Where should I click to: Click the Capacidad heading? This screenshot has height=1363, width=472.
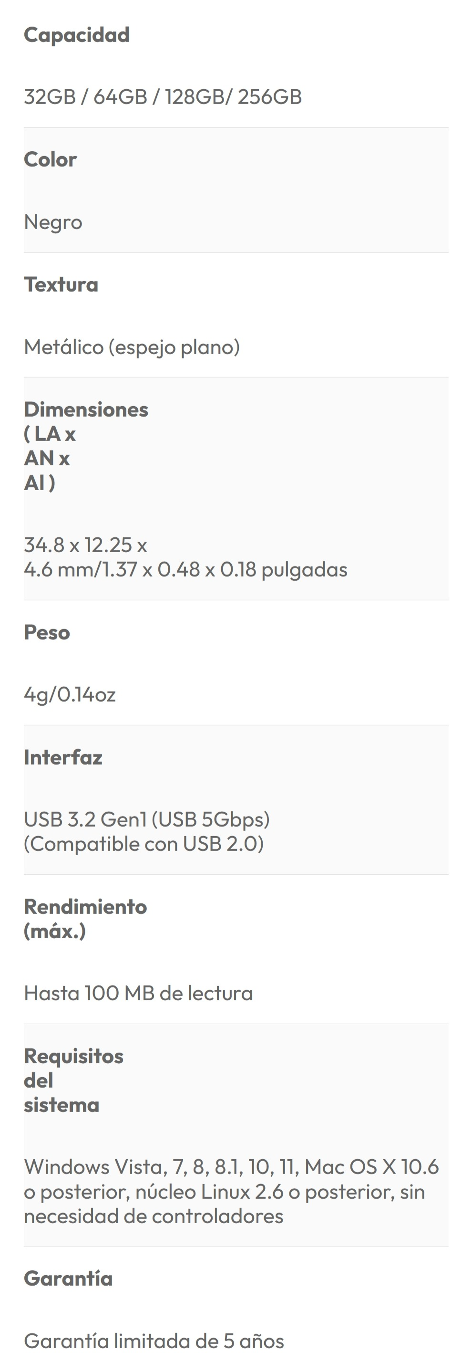[77, 35]
